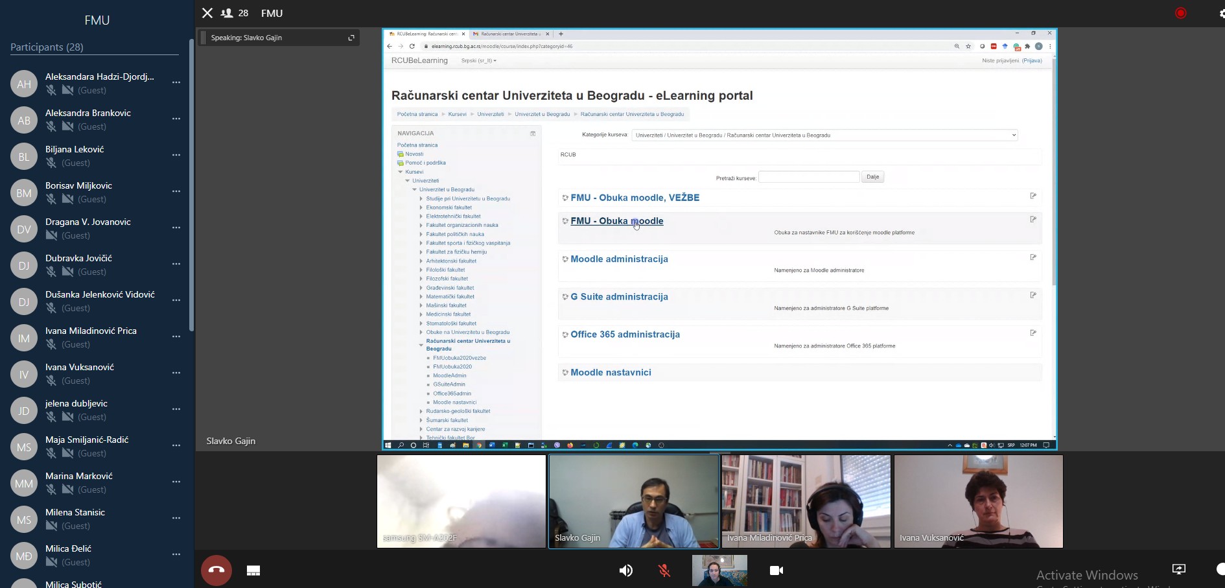This screenshot has width=1225, height=588.
Task: Open the Office 365 administracija course link
Action: pos(625,335)
